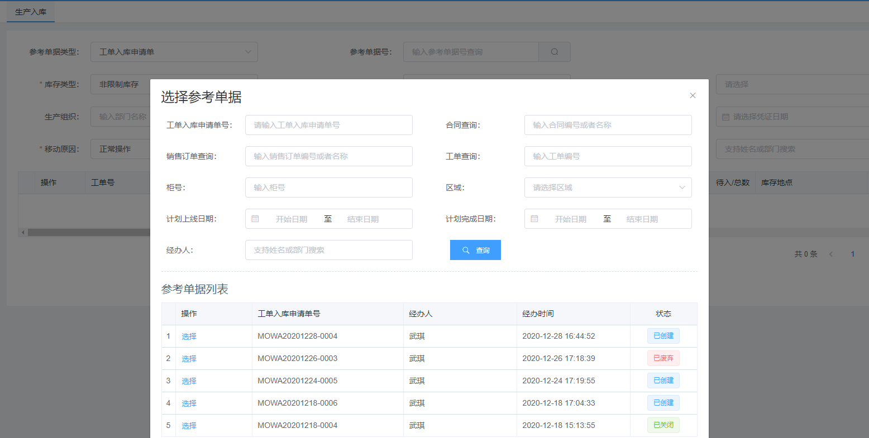Viewport: 869px width, 438px height.
Task: Click 工单入库申请单号 input field
Action: point(328,125)
